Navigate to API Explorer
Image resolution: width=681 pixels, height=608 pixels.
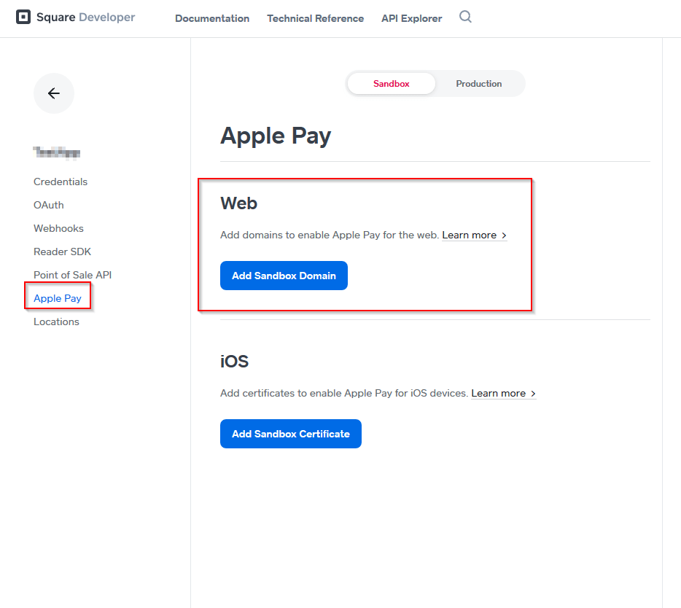[411, 18]
